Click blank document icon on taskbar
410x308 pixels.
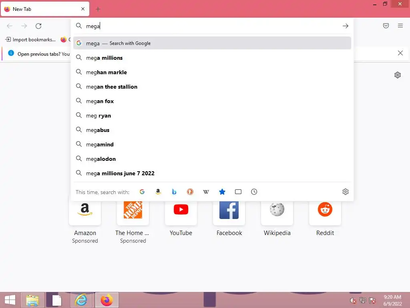57,300
